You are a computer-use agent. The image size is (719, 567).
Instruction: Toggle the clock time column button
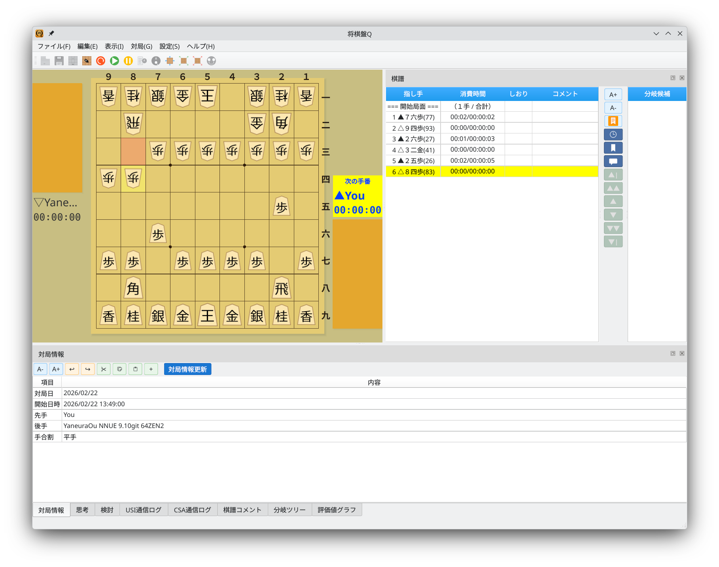click(x=613, y=135)
